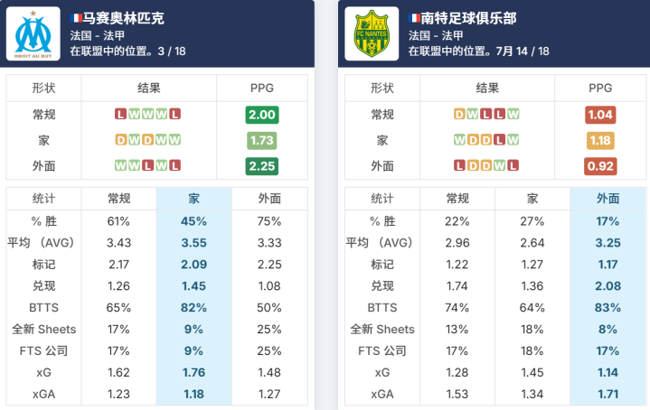The width and height of the screenshot is (650, 410).
Task: Select the 家 column in Marseille's 统计 table
Action: tap(193, 199)
